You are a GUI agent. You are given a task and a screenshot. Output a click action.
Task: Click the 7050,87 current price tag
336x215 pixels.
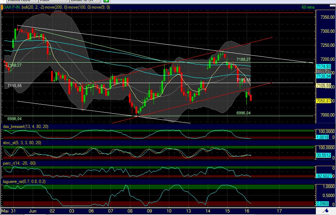[x=323, y=101]
